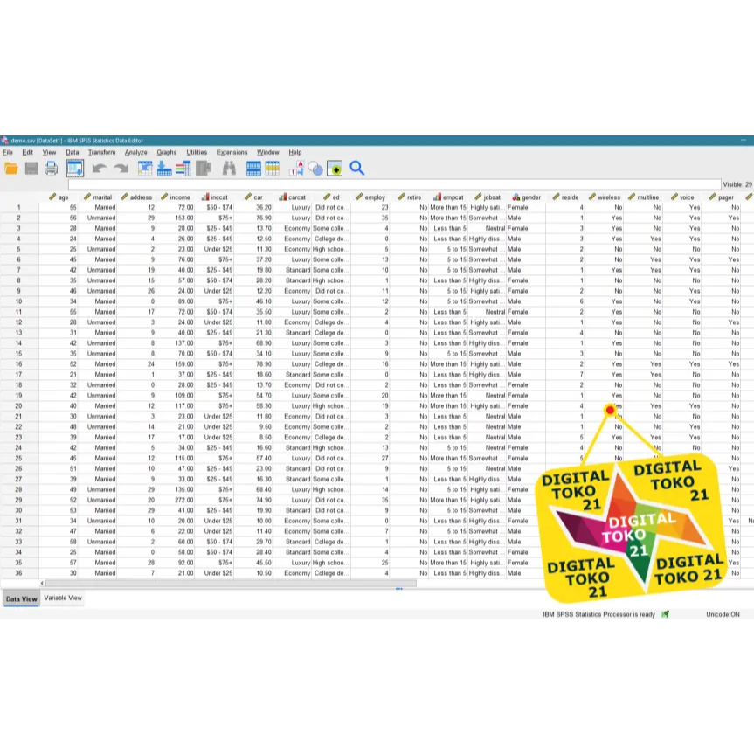Select the wireless column header
The image size is (754, 754).
click(604, 197)
